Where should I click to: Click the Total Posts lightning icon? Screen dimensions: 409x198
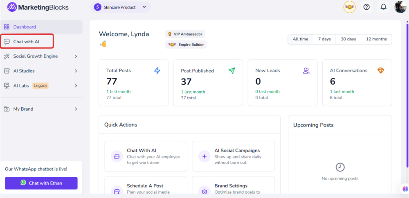point(157,71)
